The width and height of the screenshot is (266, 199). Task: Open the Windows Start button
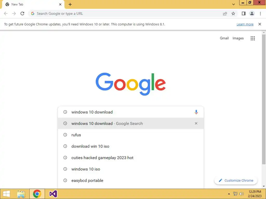point(6,194)
